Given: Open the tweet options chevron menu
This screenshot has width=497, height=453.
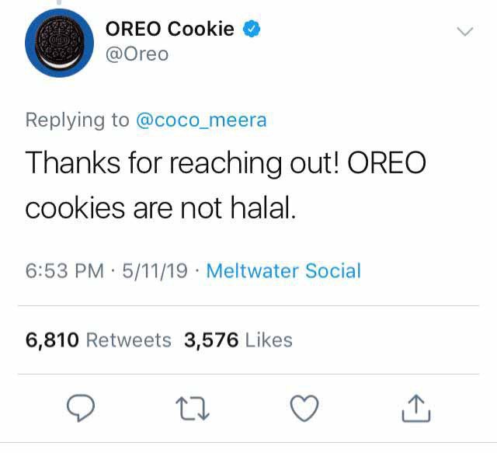Looking at the screenshot, I should (465, 31).
